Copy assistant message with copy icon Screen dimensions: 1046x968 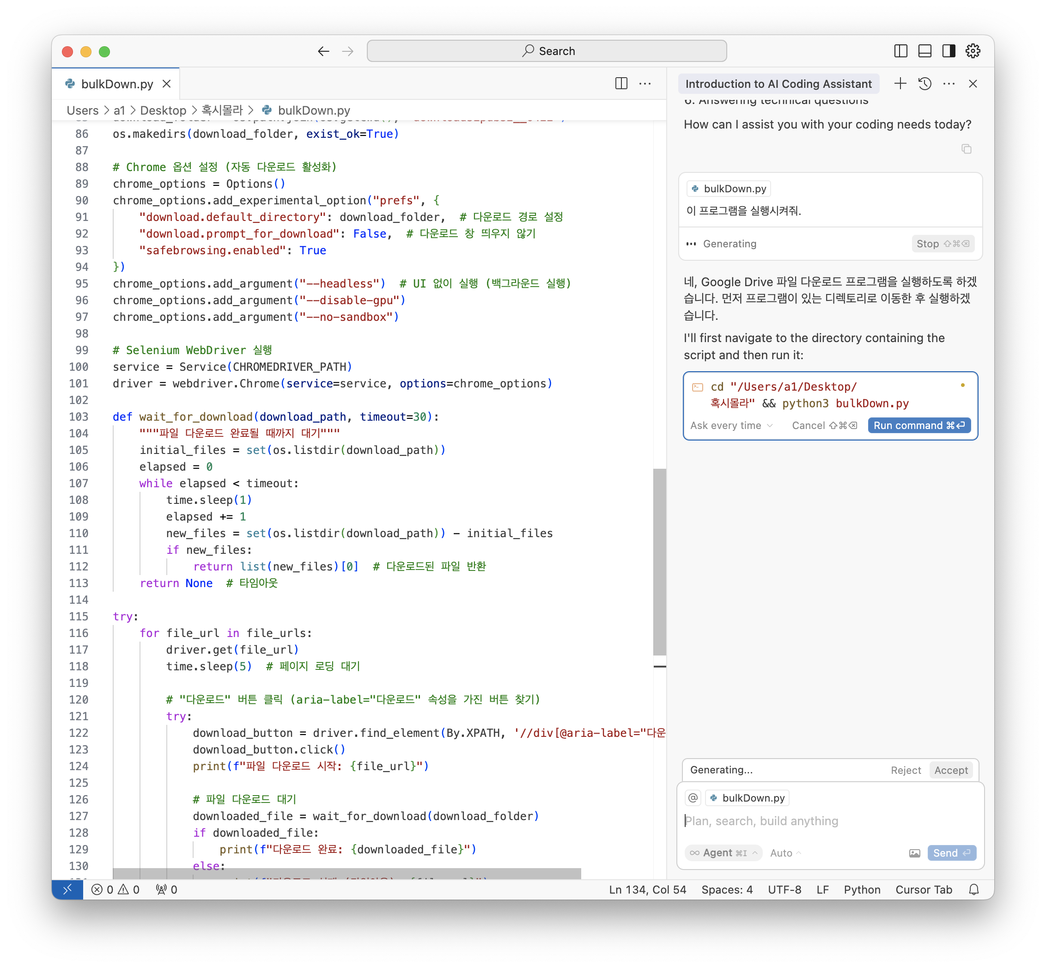966,149
